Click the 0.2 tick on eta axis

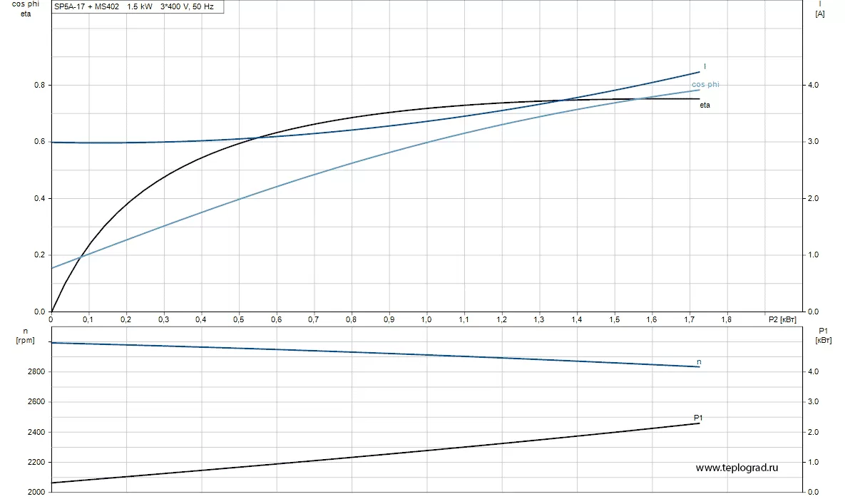pyautogui.click(x=39, y=255)
